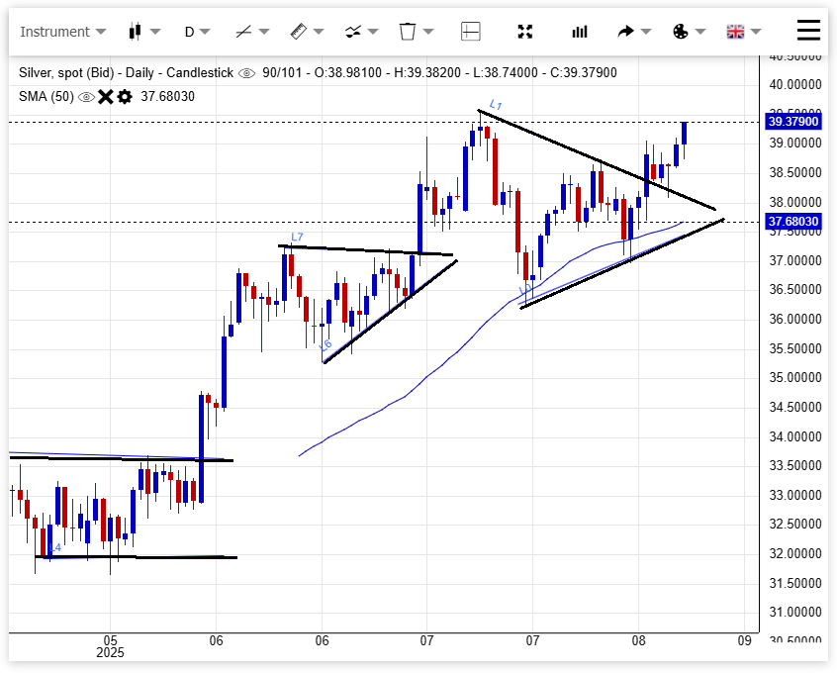Hide the SMA (50) indicator
Screen dimensions: 837x673
(87, 97)
